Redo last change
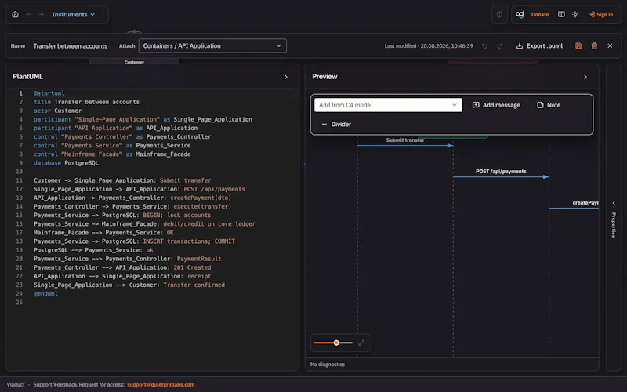Screen dimensions: 627x392 (500, 46)
